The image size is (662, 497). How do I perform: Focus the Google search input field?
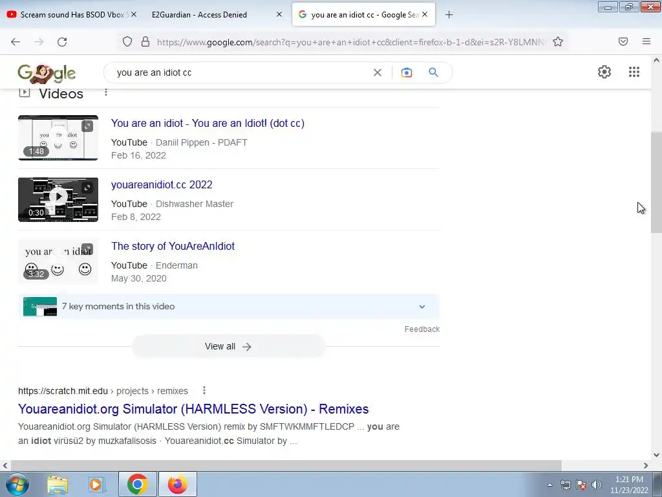click(x=240, y=72)
